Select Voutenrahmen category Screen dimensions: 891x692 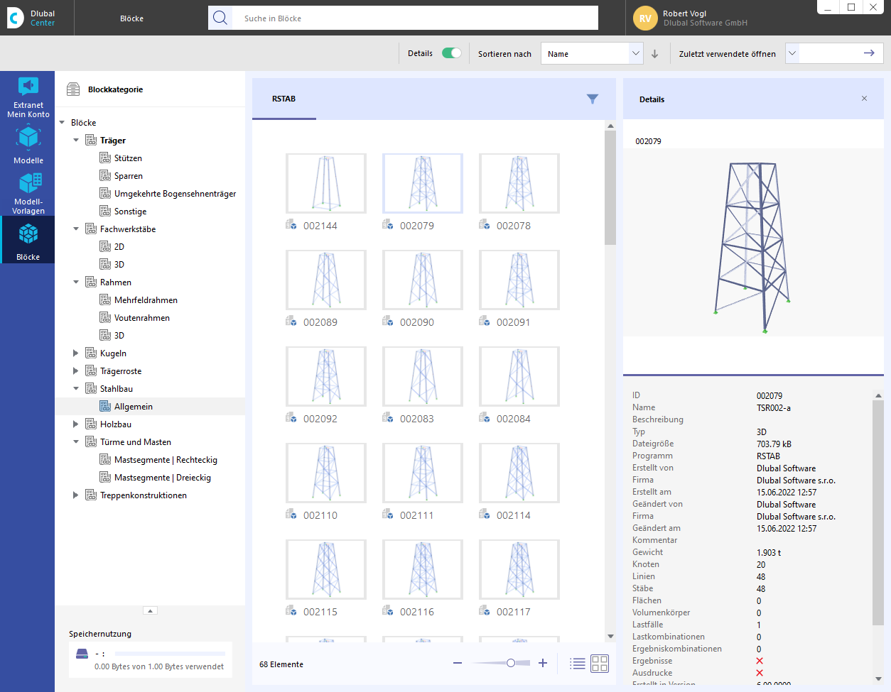click(x=142, y=318)
